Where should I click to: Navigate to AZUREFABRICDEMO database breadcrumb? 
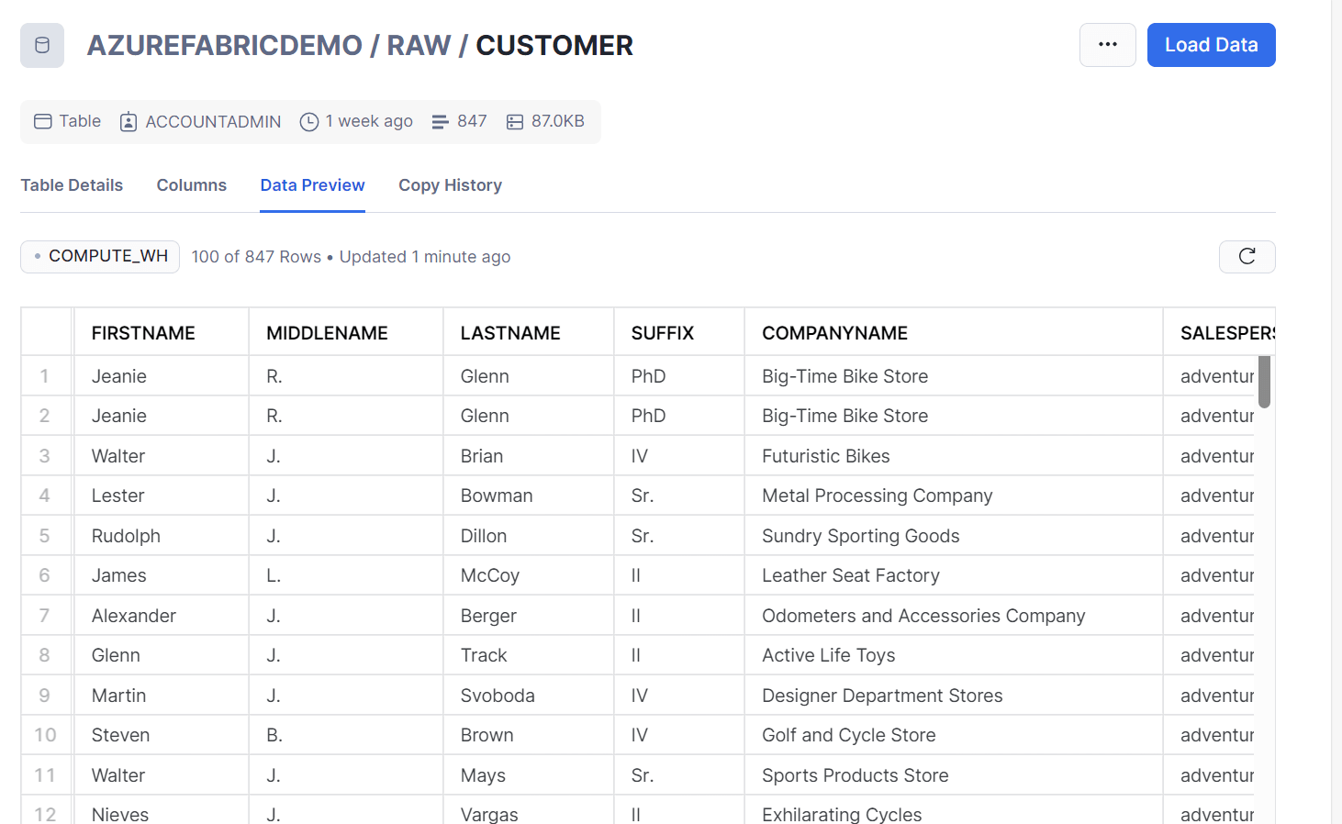225,45
